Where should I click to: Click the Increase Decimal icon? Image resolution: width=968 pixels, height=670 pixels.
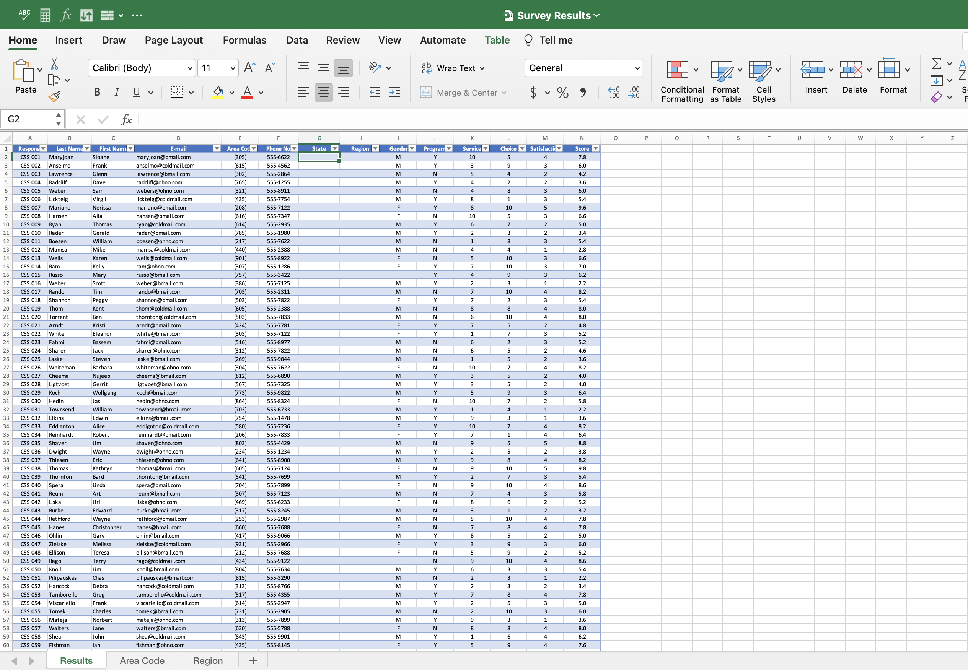(x=614, y=93)
